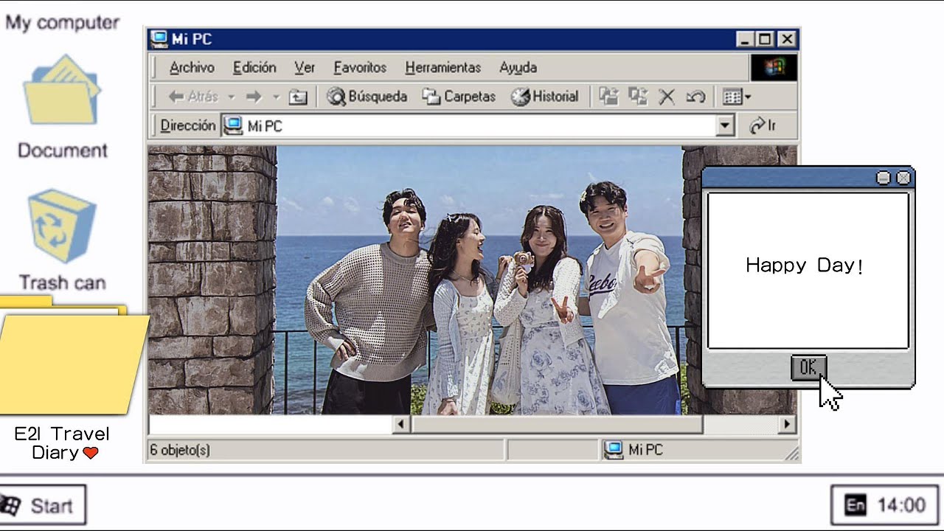The image size is (944, 531).
Task: Open the Ver menu
Action: (x=305, y=67)
